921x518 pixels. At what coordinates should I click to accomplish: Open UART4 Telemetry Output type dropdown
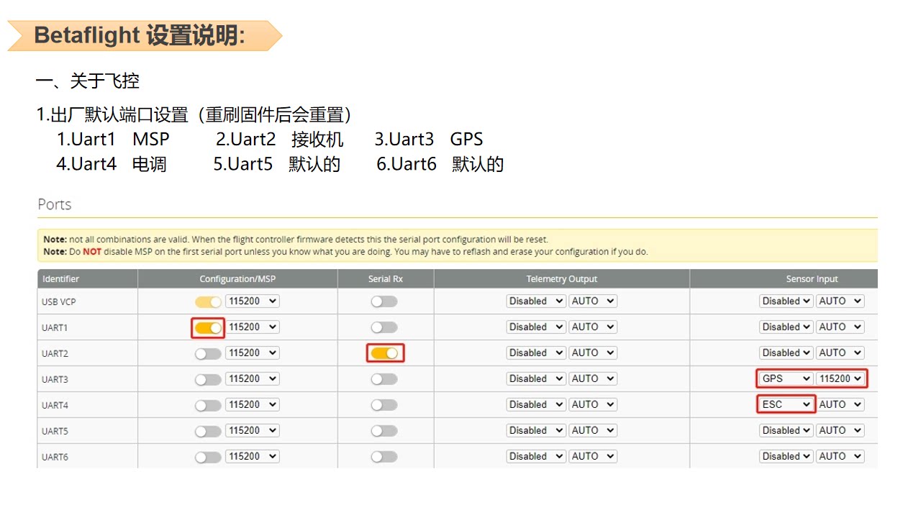[536, 405]
